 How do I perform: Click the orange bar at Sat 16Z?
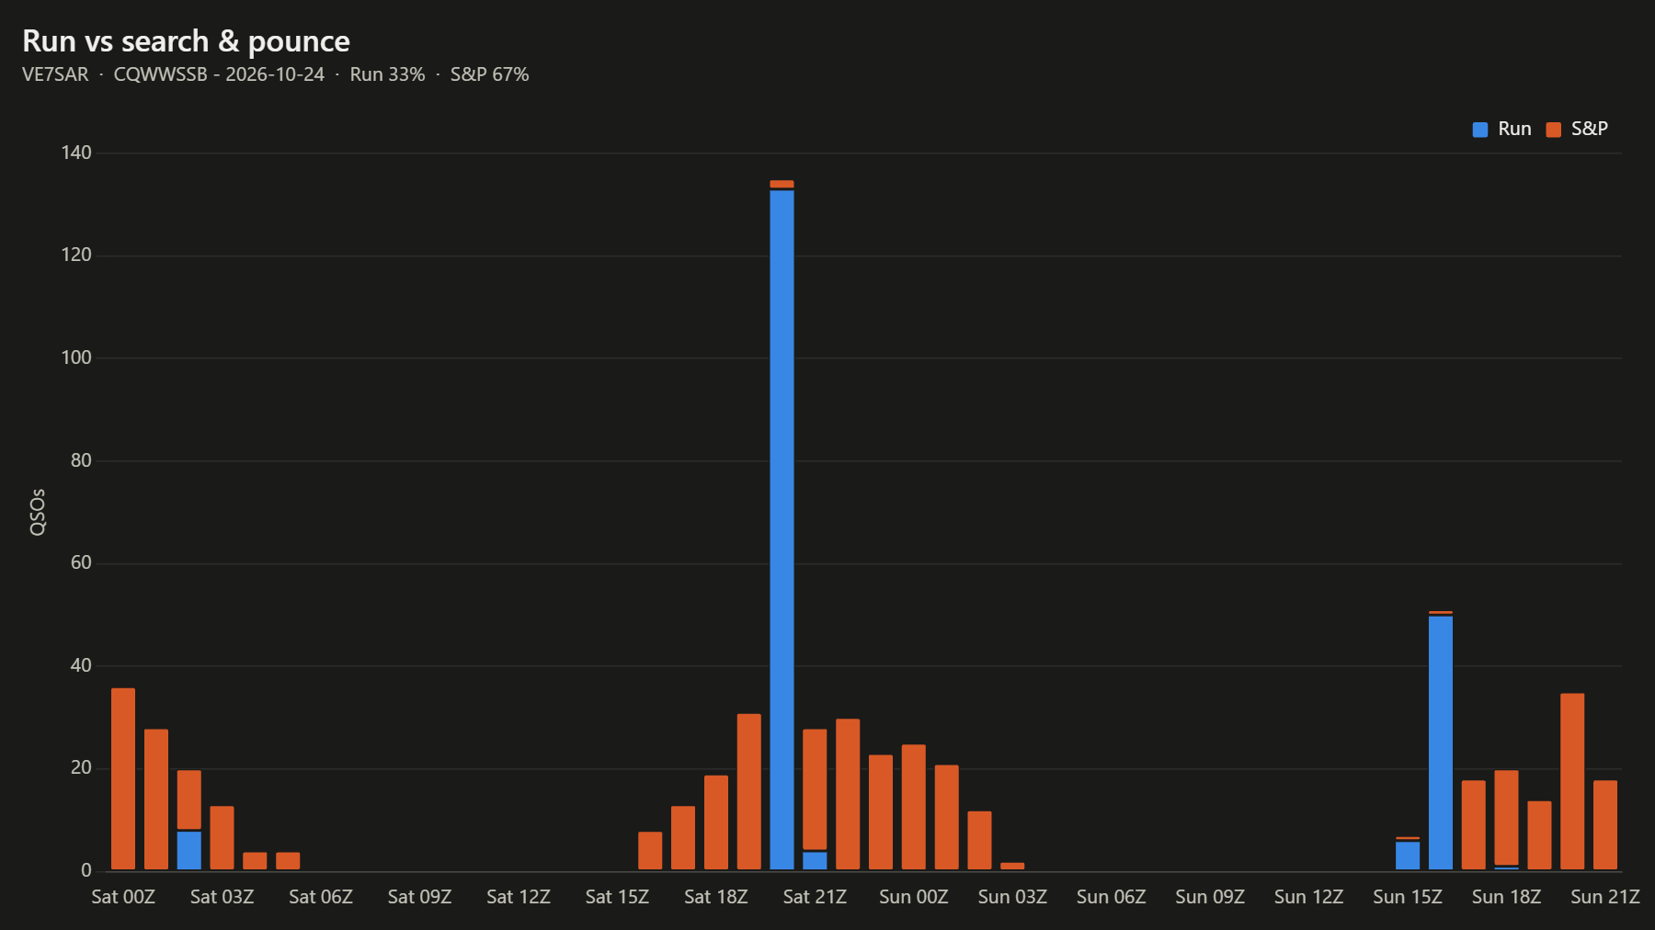[x=650, y=851]
